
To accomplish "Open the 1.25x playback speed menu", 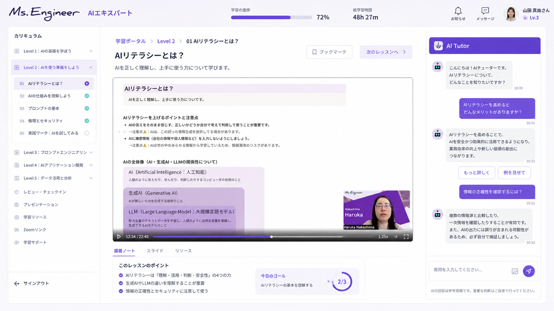I will pyautogui.click(x=383, y=237).
